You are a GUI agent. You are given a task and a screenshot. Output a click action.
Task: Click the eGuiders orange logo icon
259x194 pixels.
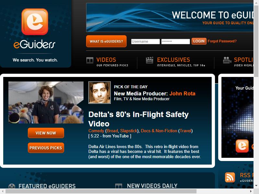pyautogui.click(x=35, y=22)
